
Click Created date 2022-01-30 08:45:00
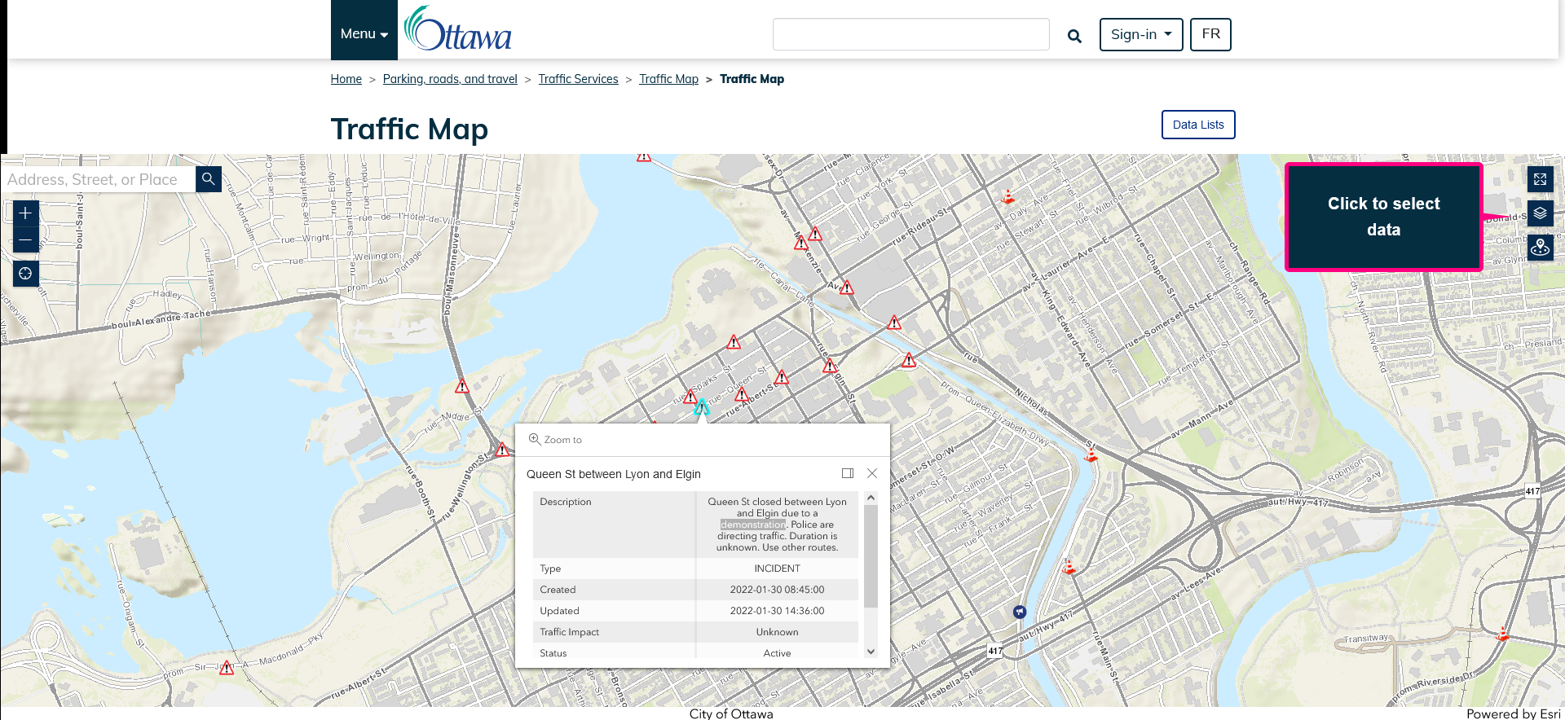point(777,590)
